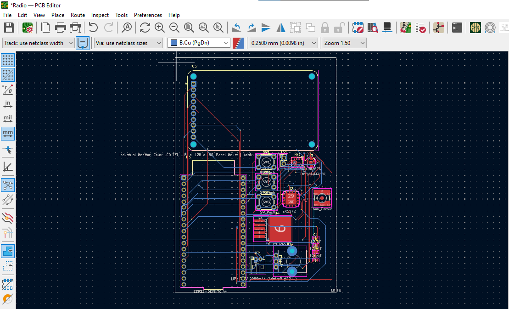509x309 pixels.
Task: Open the schematic editor icon
Action: (x=439, y=28)
